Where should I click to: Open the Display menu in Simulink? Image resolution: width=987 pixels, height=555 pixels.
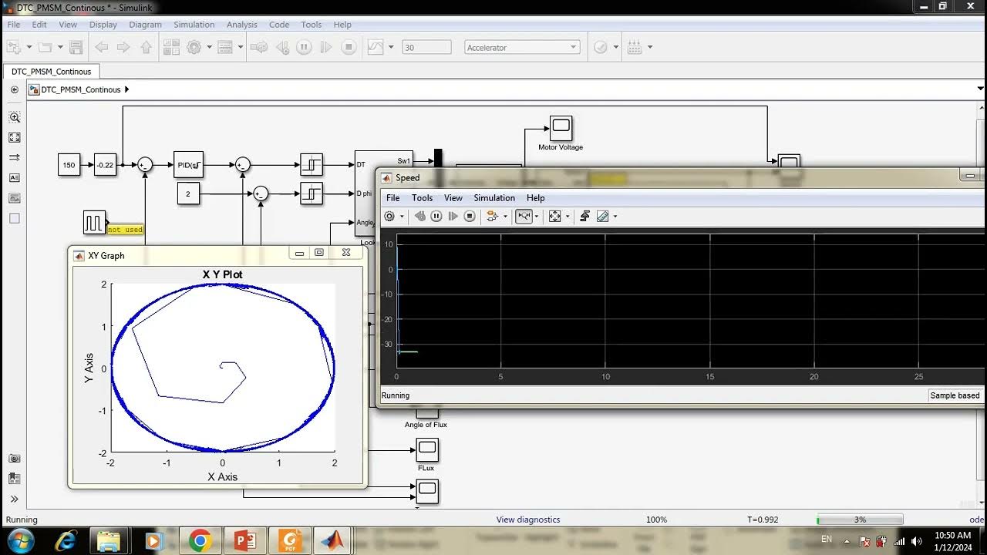pos(103,25)
